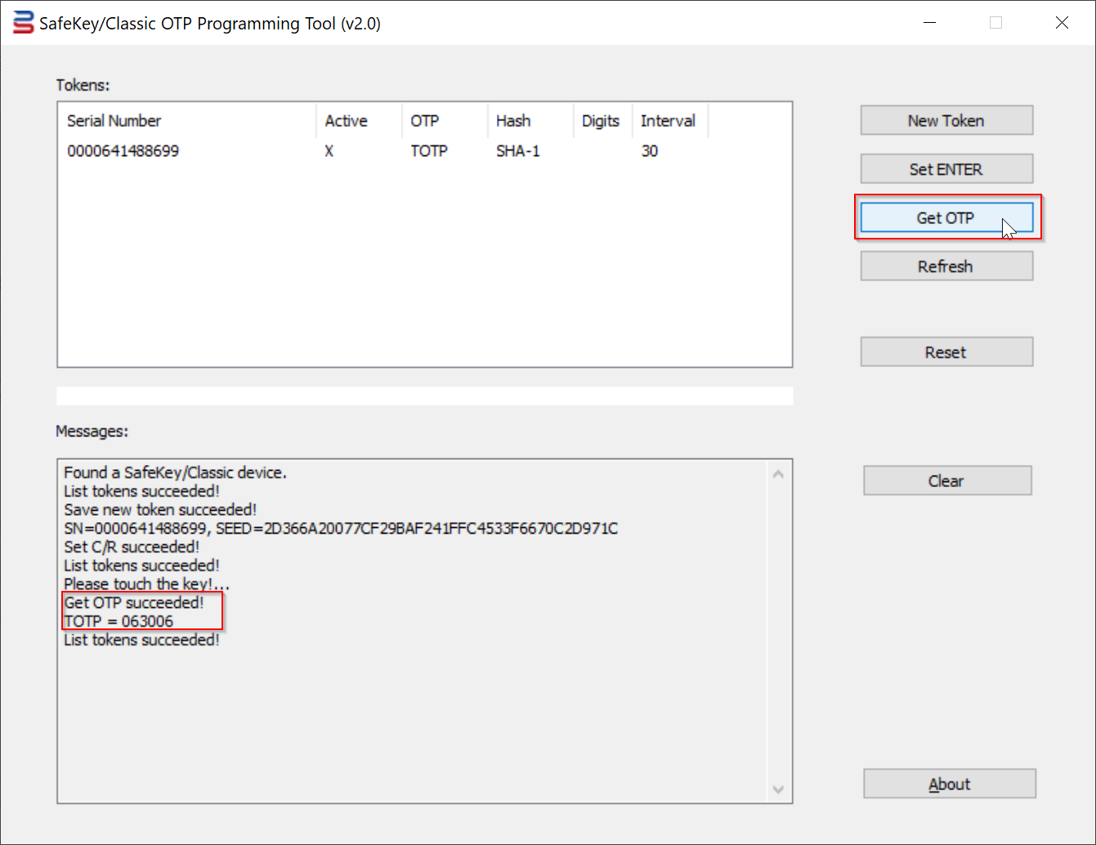Click the Hash column header
This screenshot has height=845, width=1096.
coord(513,121)
